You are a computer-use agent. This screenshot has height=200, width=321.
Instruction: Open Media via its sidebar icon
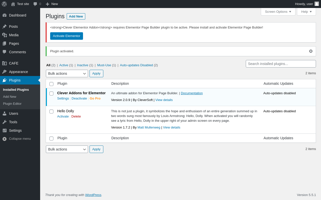[x=5, y=35]
